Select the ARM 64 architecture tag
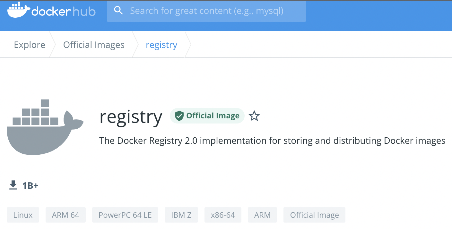 pyautogui.click(x=65, y=215)
